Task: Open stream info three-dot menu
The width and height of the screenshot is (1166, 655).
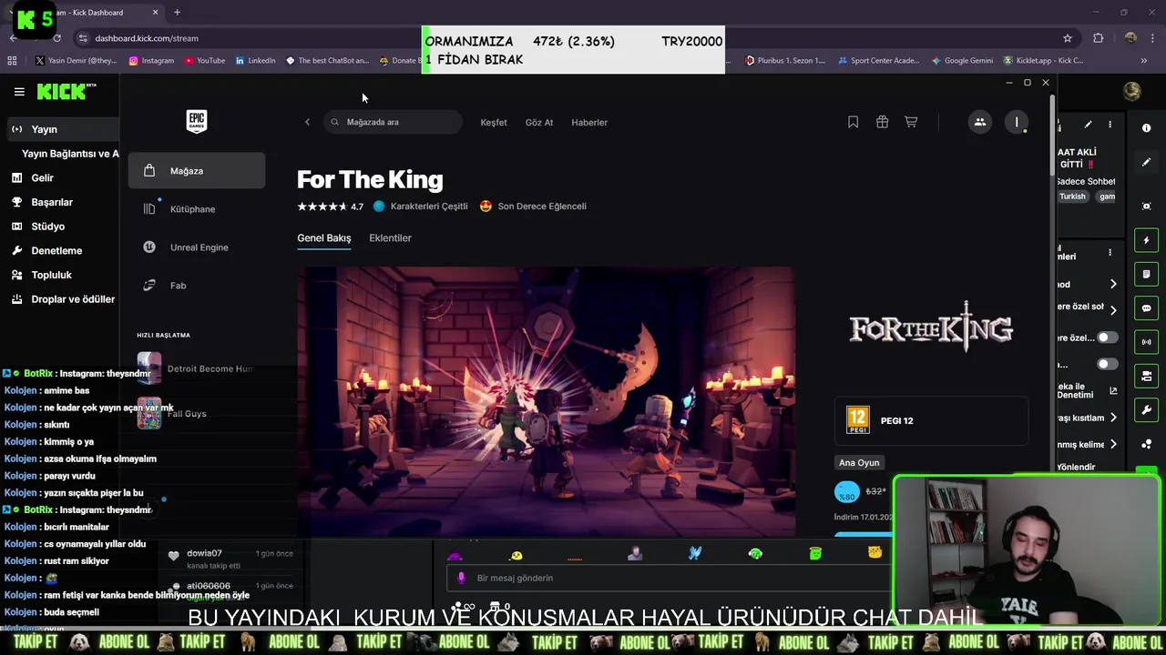Action: pos(1110,125)
